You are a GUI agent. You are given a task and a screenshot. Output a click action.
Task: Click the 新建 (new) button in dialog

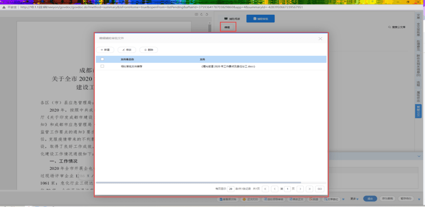pos(105,50)
